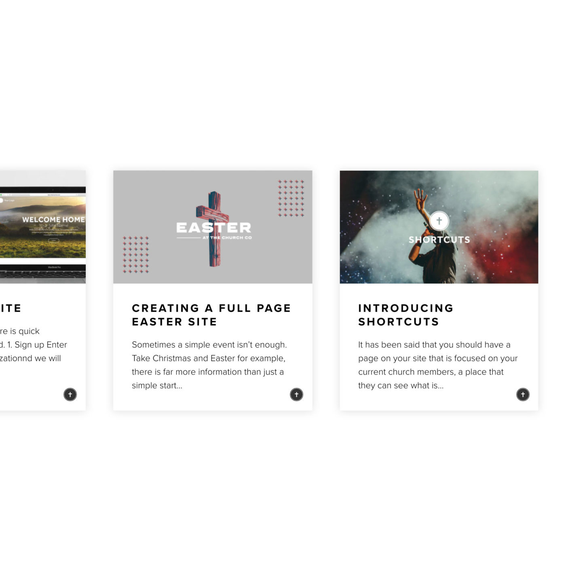Click the WELCOME HOME text on laptop screen

(53, 220)
